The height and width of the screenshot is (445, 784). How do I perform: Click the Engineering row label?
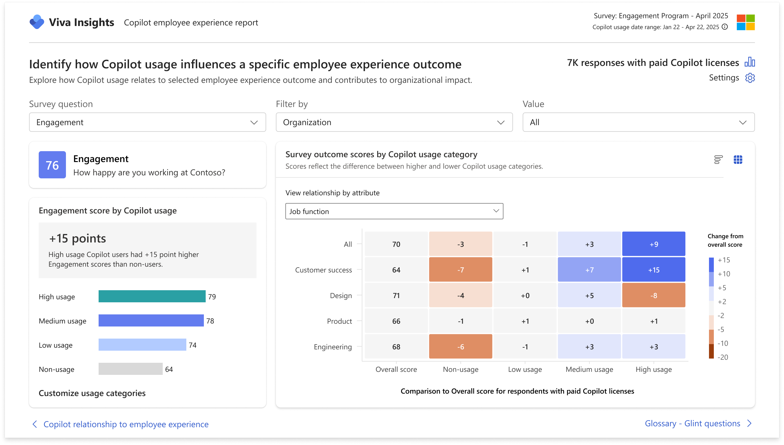[333, 347]
